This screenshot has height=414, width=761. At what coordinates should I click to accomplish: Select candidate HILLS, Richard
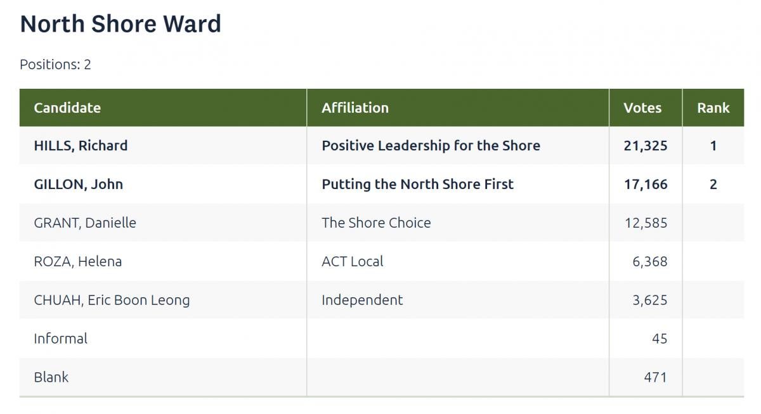[x=81, y=146]
